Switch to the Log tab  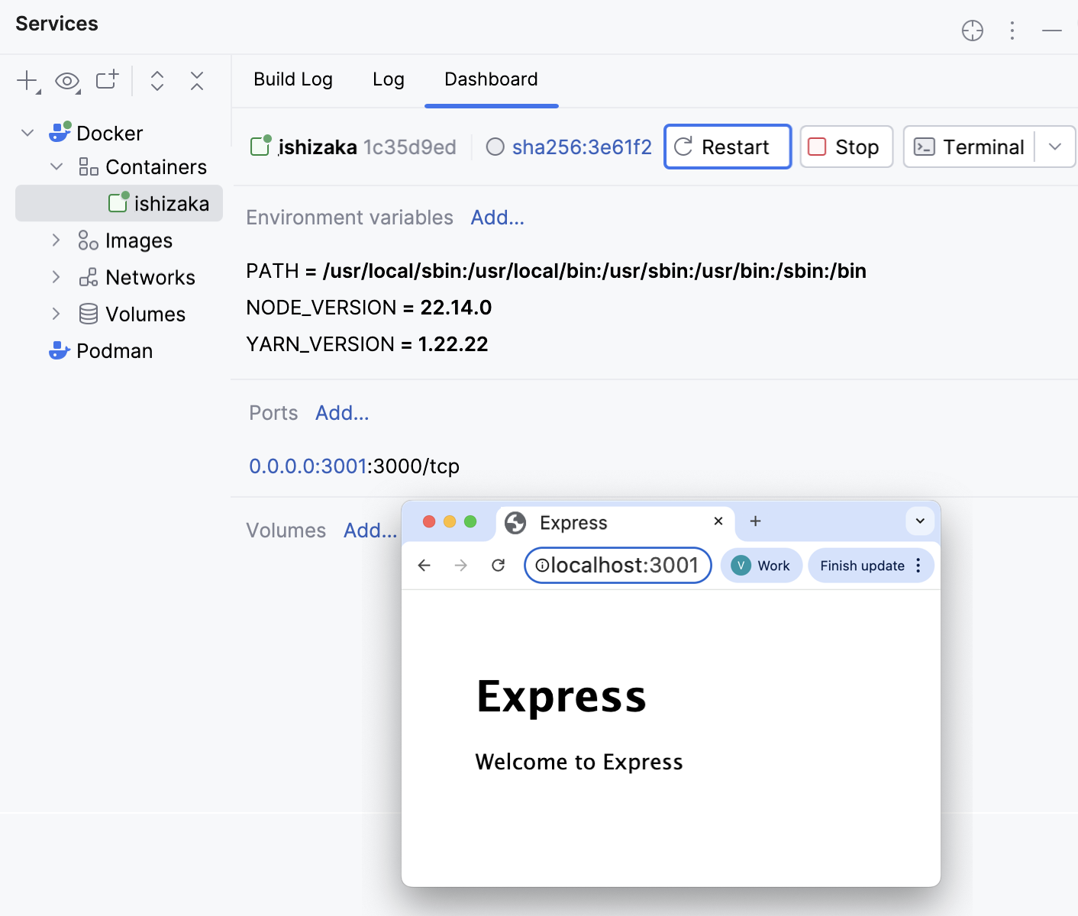click(388, 79)
